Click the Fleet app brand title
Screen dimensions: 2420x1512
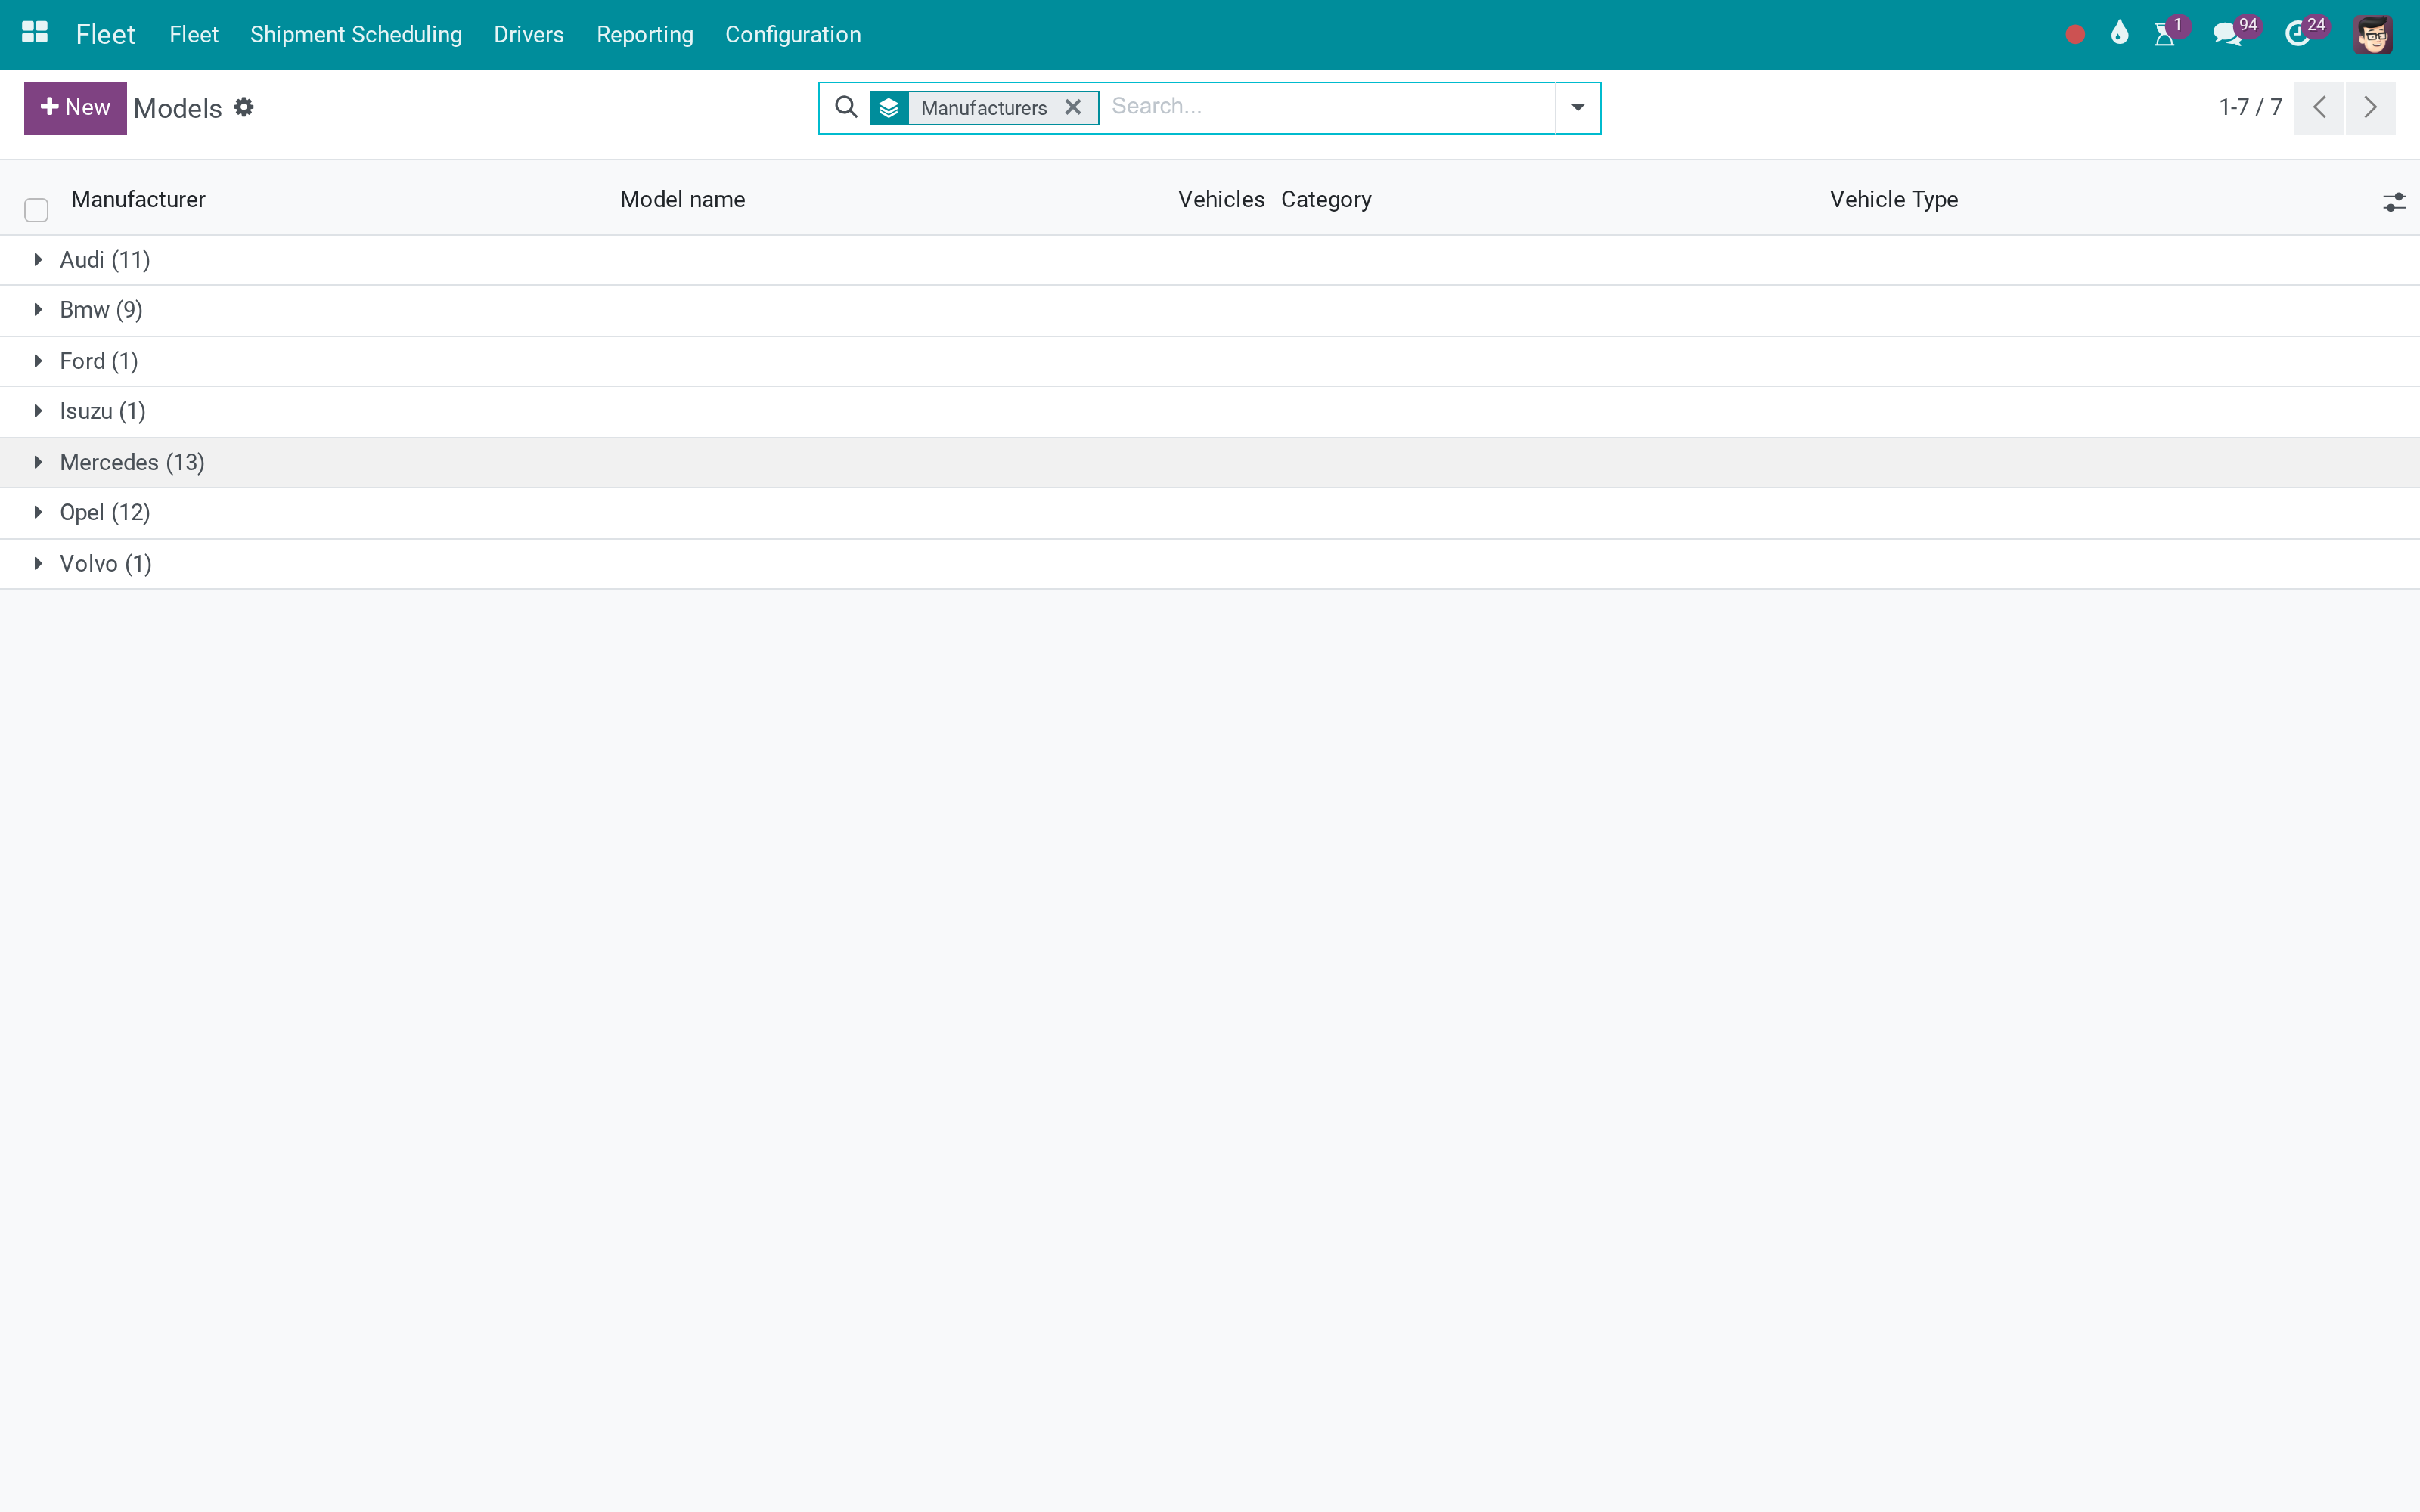click(x=105, y=34)
